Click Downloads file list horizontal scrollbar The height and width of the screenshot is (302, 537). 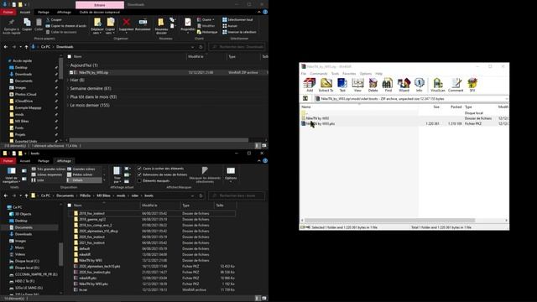click(159, 140)
